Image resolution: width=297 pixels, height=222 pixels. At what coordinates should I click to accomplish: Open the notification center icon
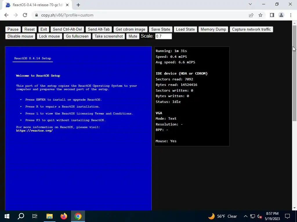coord(287,216)
